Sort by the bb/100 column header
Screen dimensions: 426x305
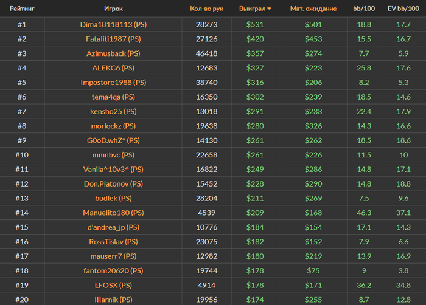coord(364,9)
